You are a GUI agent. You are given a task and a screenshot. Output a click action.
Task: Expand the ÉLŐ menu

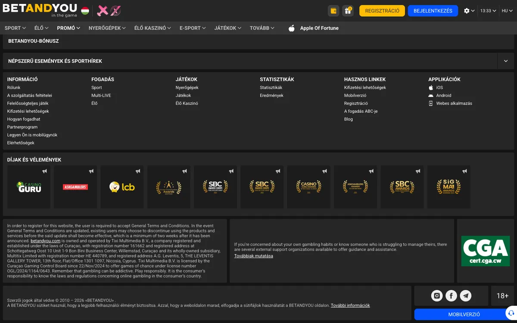[42, 28]
